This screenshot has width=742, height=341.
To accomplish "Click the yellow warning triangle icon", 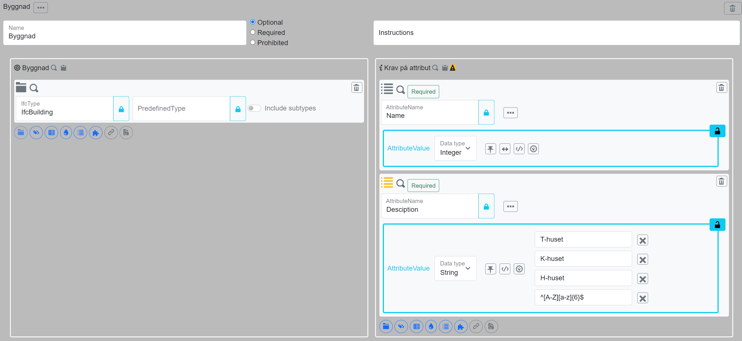I will point(453,68).
